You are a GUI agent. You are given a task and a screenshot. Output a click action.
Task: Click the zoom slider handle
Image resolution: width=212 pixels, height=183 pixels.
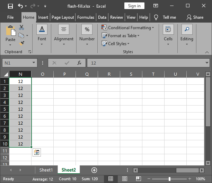(x=169, y=179)
